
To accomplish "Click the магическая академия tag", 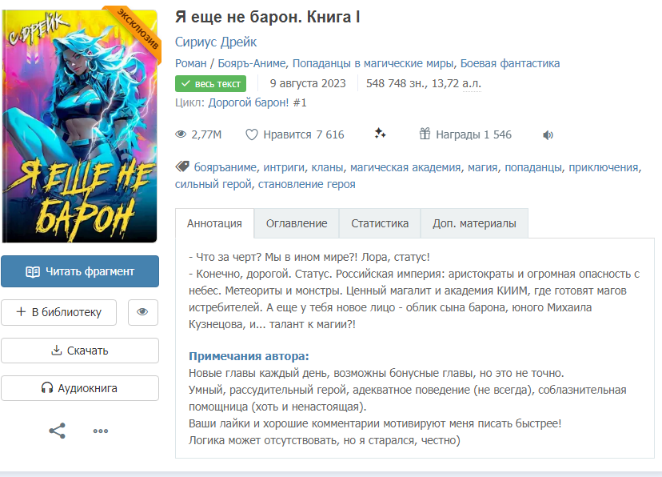I will [405, 167].
